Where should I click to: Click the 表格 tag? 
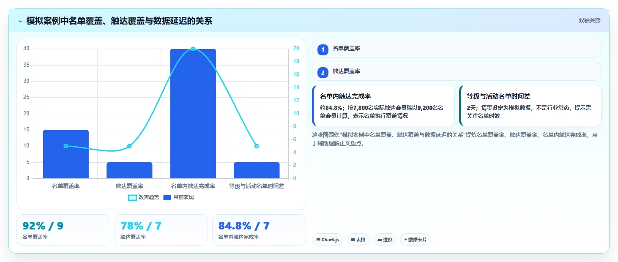(358, 240)
